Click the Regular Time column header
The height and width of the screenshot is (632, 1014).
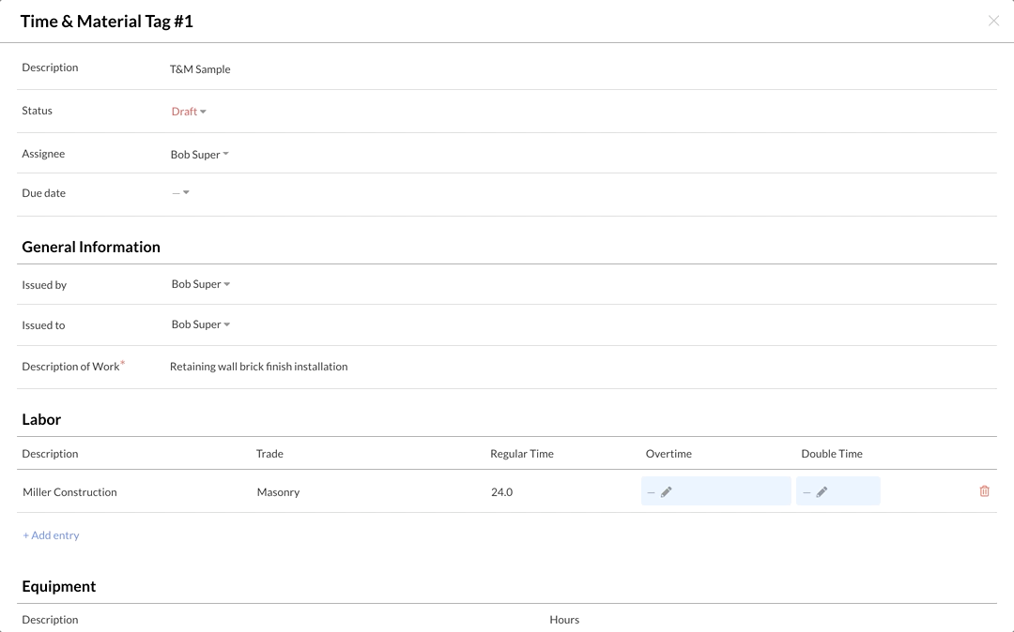[x=521, y=454]
